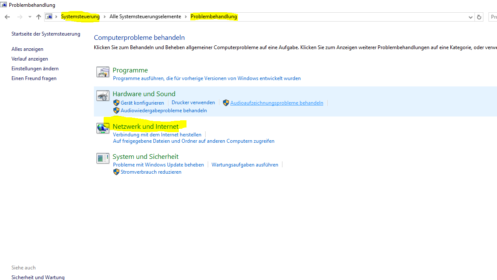Click the Programme category icon
Image resolution: width=497 pixels, height=280 pixels.
pyautogui.click(x=103, y=72)
